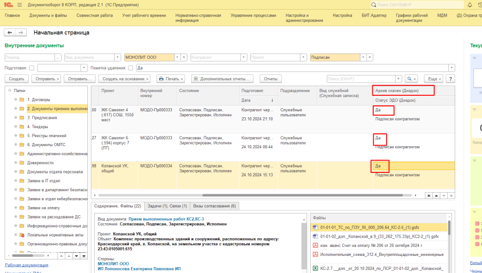
Task: Toggle the Подготовил checkbox
Action: pyautogui.click(x=32, y=68)
